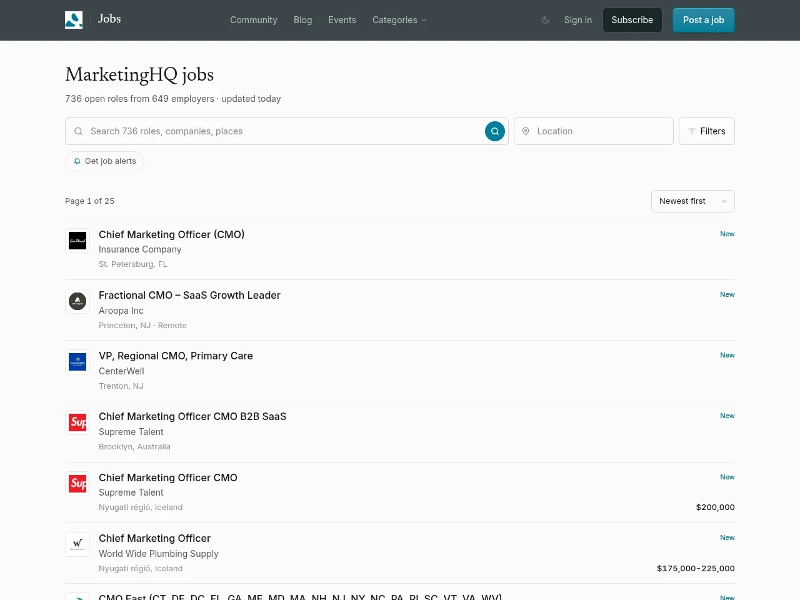Click the teal search submit button
This screenshot has height=600, width=800.
[495, 131]
